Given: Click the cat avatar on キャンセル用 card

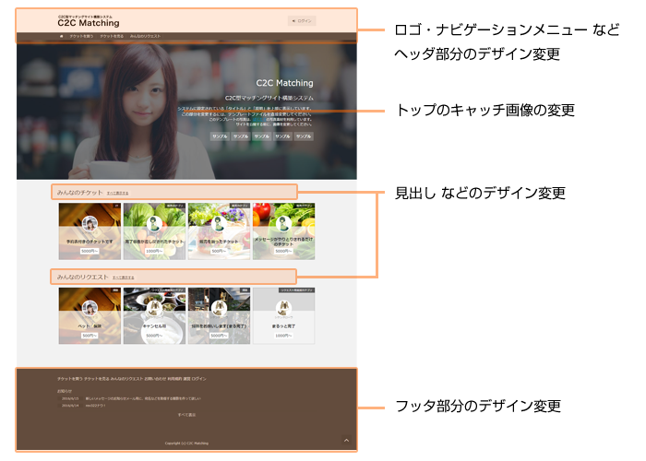Looking at the screenshot, I should click(x=154, y=308).
